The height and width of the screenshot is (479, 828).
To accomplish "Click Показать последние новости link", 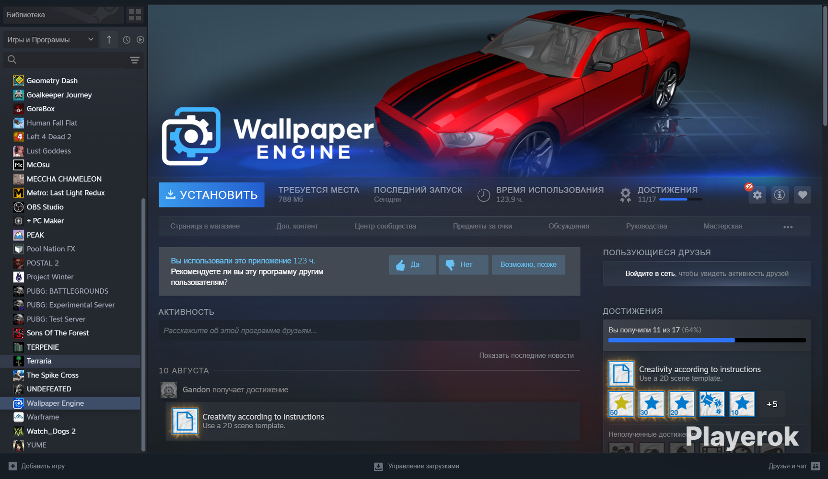I will point(526,355).
